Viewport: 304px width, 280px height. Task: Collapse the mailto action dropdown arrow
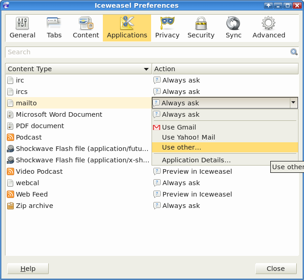(294, 103)
